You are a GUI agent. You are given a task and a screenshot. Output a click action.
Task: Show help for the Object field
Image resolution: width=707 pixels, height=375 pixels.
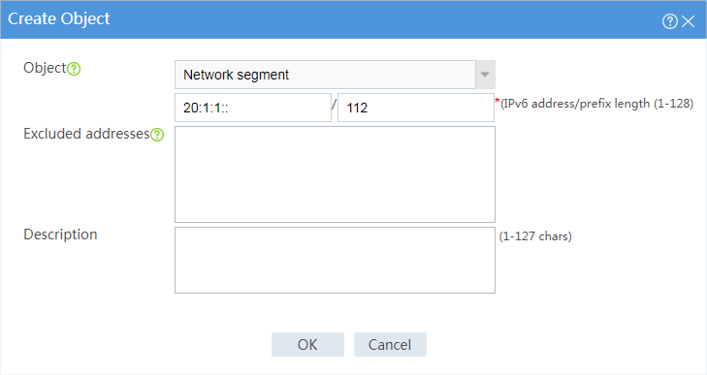(x=74, y=69)
